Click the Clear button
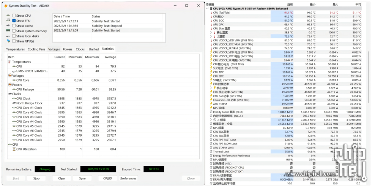Image resolution: width=372 pixels, height=187 pixels. click(61, 179)
